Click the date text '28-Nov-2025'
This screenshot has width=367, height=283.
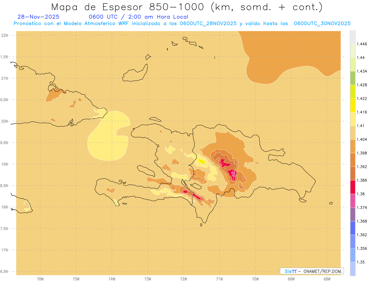pos(39,17)
